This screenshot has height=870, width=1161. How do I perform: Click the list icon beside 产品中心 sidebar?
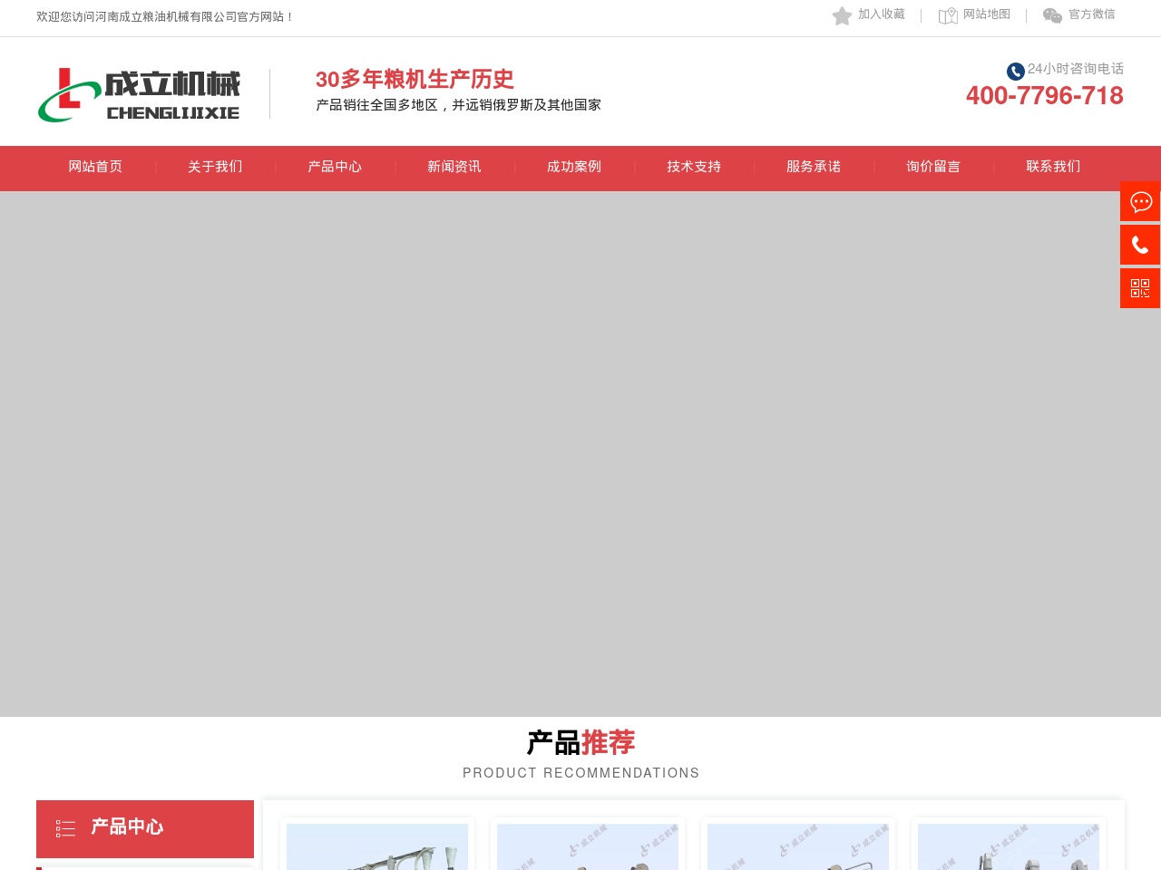click(65, 828)
